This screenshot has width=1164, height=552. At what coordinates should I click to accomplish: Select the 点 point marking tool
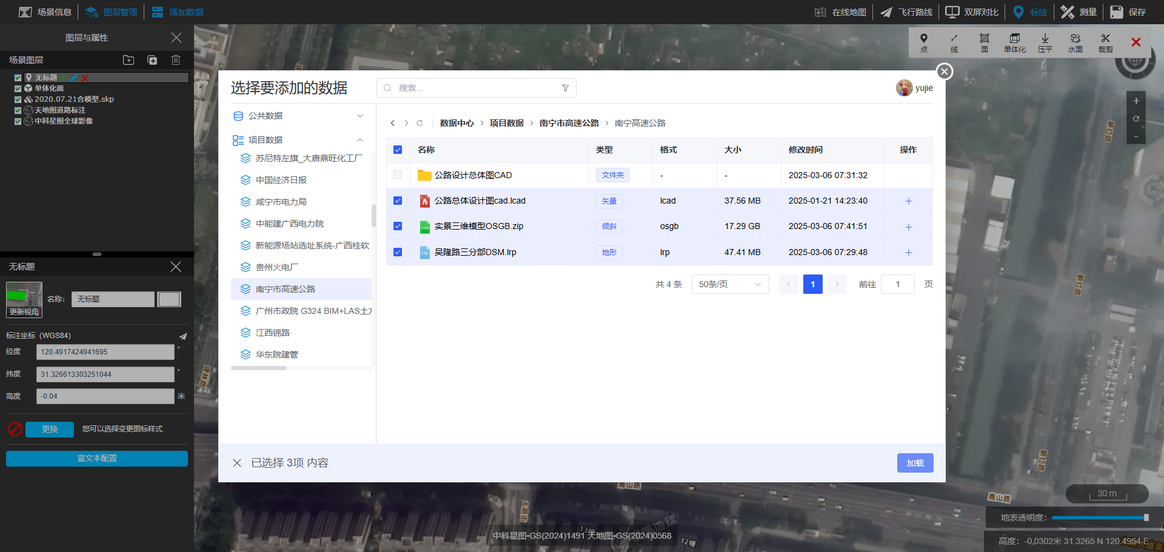click(923, 43)
